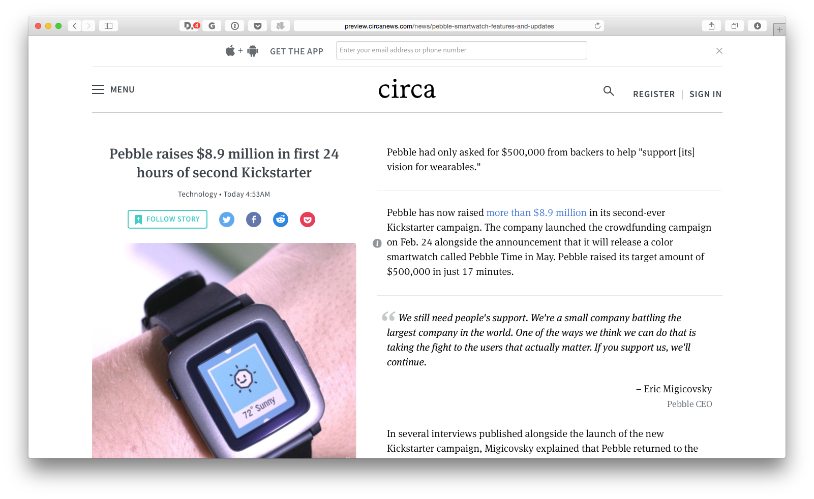Focus the email or phone number field

point(461,50)
